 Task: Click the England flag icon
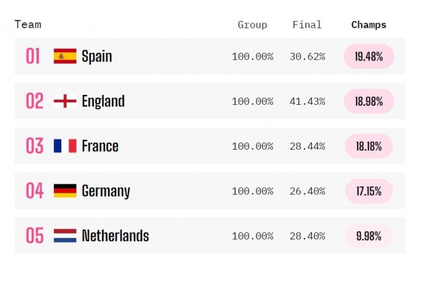65,101
